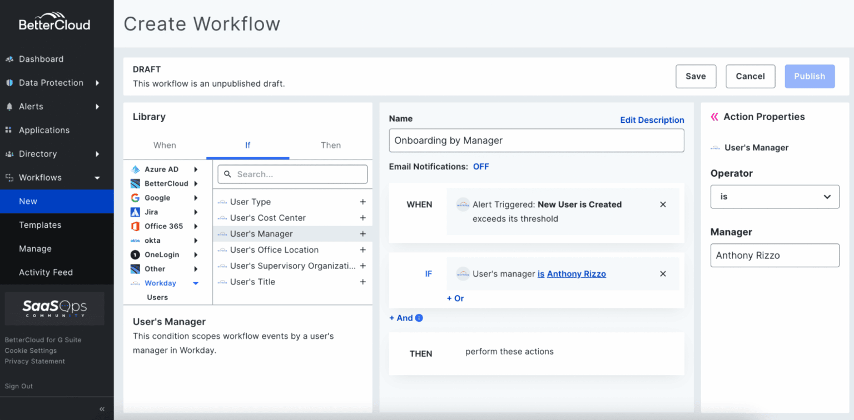This screenshot has width=854, height=420.
Task: Remove the WHEN alert trigger with X
Action: point(663,204)
